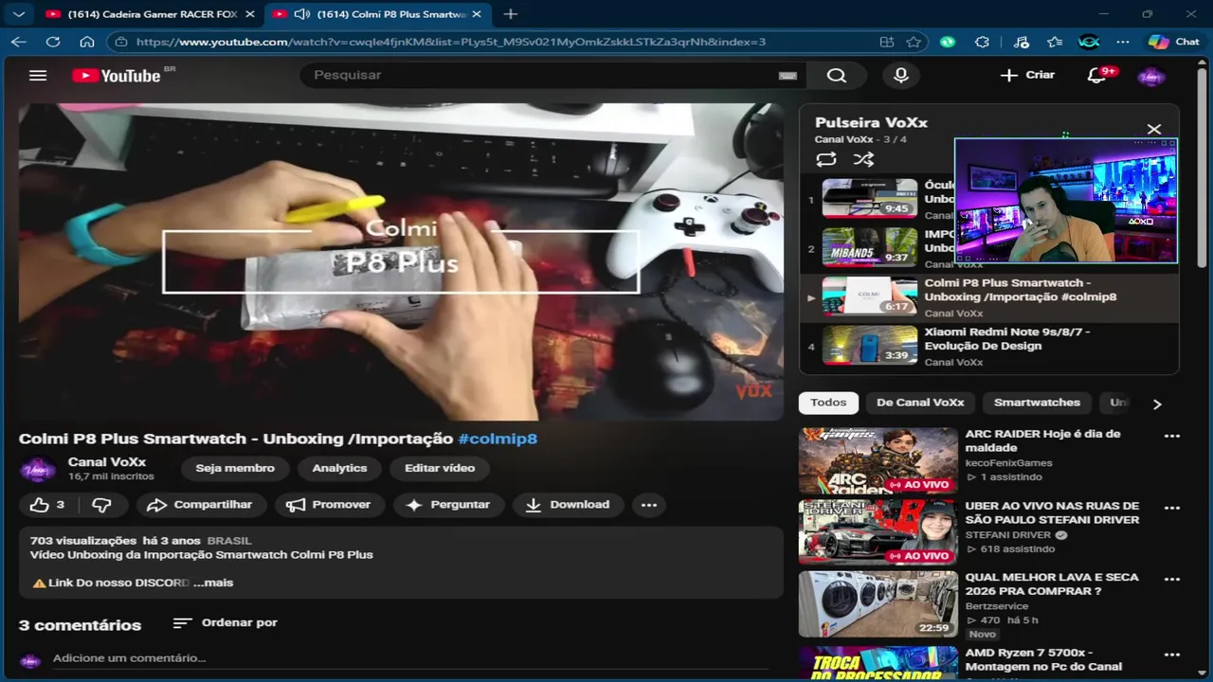Open Xiaomi Redmi Note 9s/8/7 playlist item
The height and width of the screenshot is (682, 1213).
coord(989,346)
